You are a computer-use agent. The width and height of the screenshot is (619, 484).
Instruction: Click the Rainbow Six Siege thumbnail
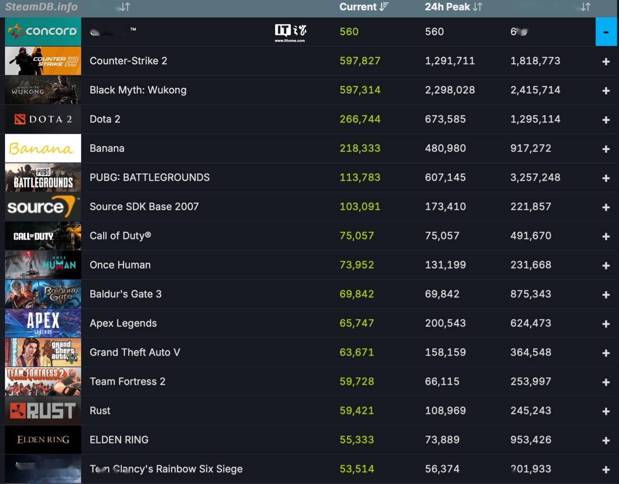pos(43,469)
